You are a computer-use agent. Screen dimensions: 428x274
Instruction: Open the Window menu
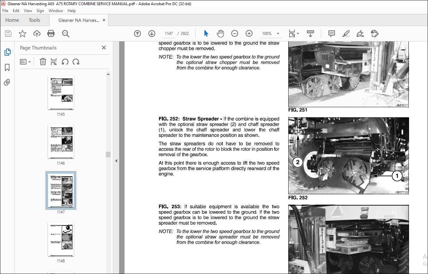coord(56,11)
